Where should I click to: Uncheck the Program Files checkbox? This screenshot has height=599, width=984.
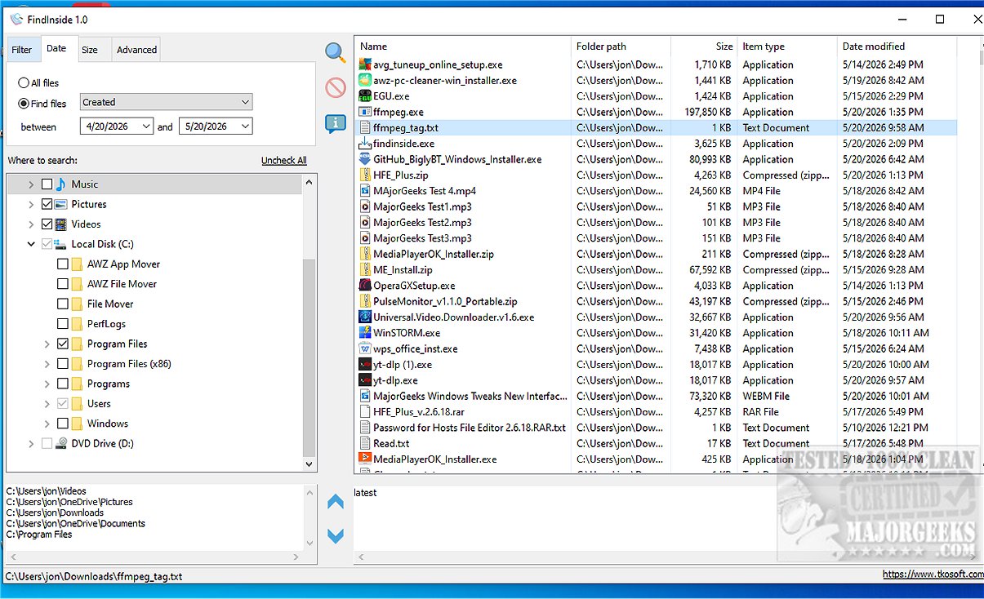click(63, 344)
